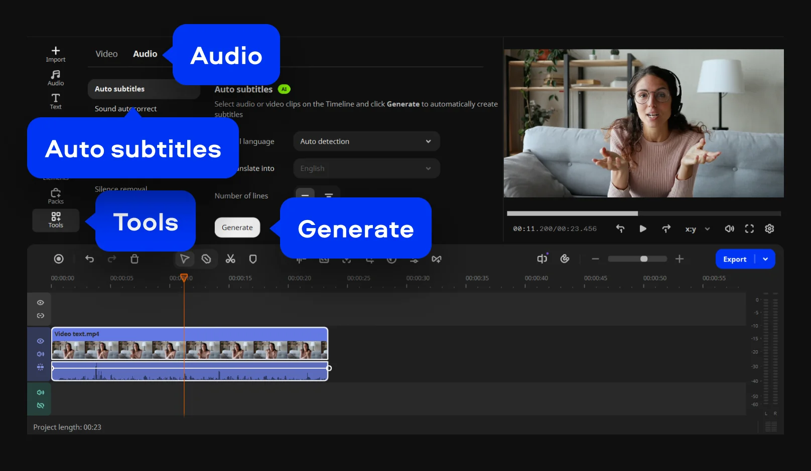
Task: Click the Generate button
Action: (x=237, y=227)
